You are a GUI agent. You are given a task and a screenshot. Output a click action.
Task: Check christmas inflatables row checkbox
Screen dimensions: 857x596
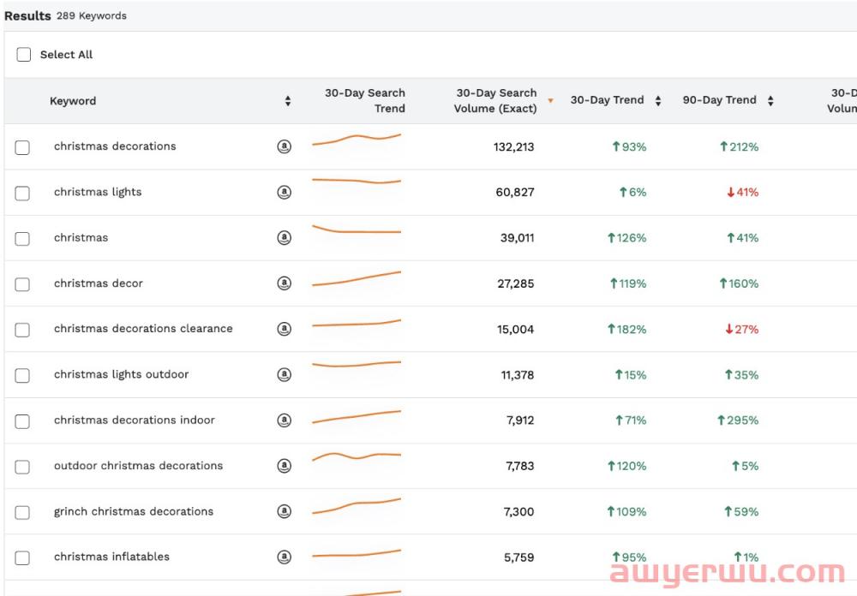[x=22, y=558]
